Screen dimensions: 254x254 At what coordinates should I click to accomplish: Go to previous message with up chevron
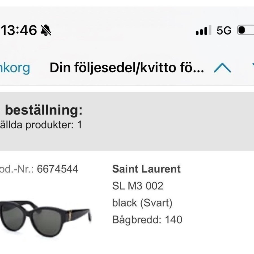pyautogui.click(x=222, y=68)
